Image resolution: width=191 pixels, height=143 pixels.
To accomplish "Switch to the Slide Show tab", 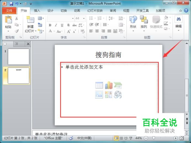I will click(x=95, y=11).
